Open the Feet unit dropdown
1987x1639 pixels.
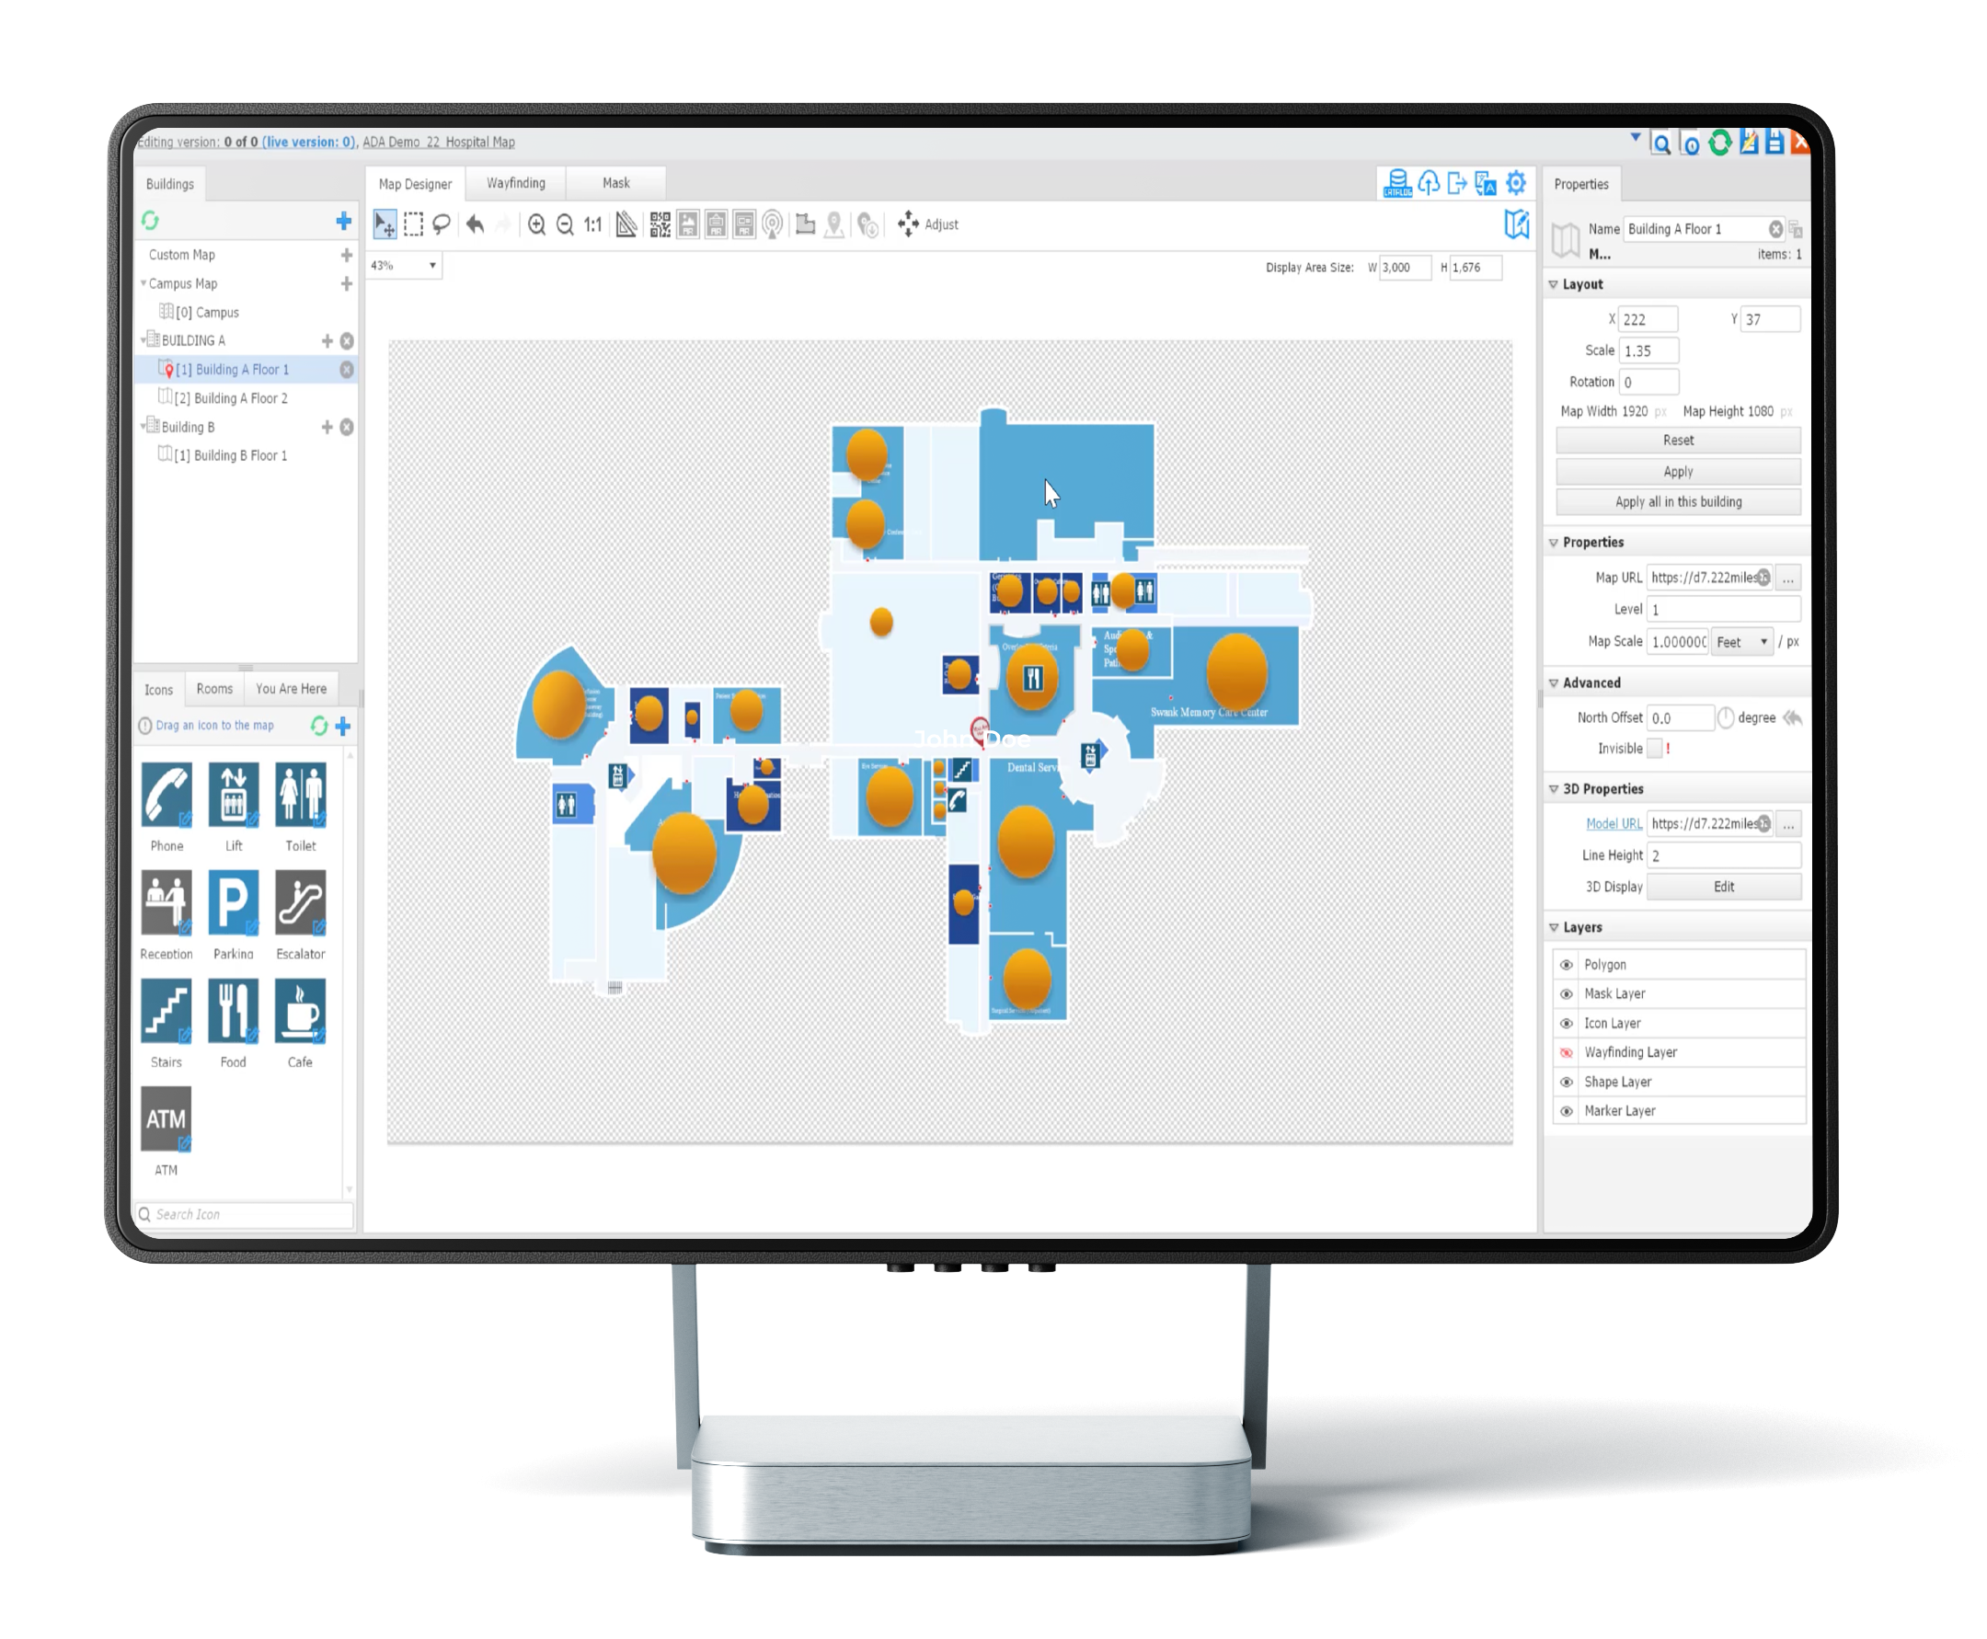point(1742,642)
